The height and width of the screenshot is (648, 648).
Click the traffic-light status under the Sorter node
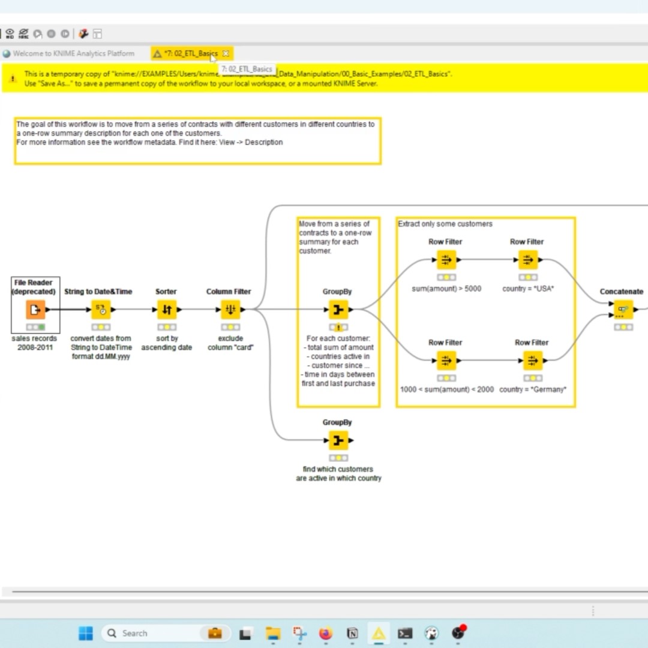tap(166, 326)
